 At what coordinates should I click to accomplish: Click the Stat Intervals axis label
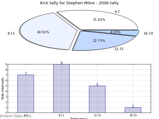coord(2,88)
